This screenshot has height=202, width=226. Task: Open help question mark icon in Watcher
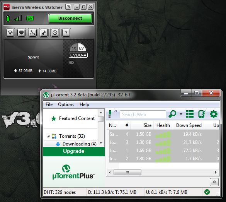(x=66, y=33)
